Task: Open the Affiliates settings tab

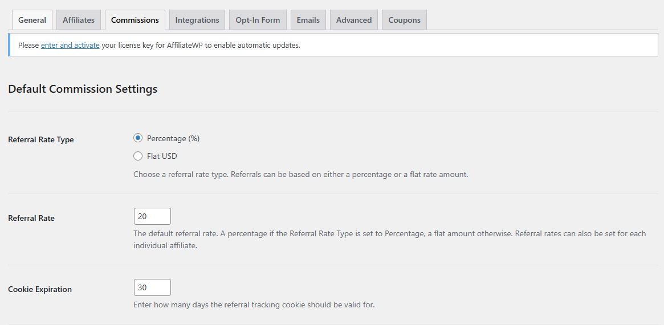Action: click(x=79, y=20)
